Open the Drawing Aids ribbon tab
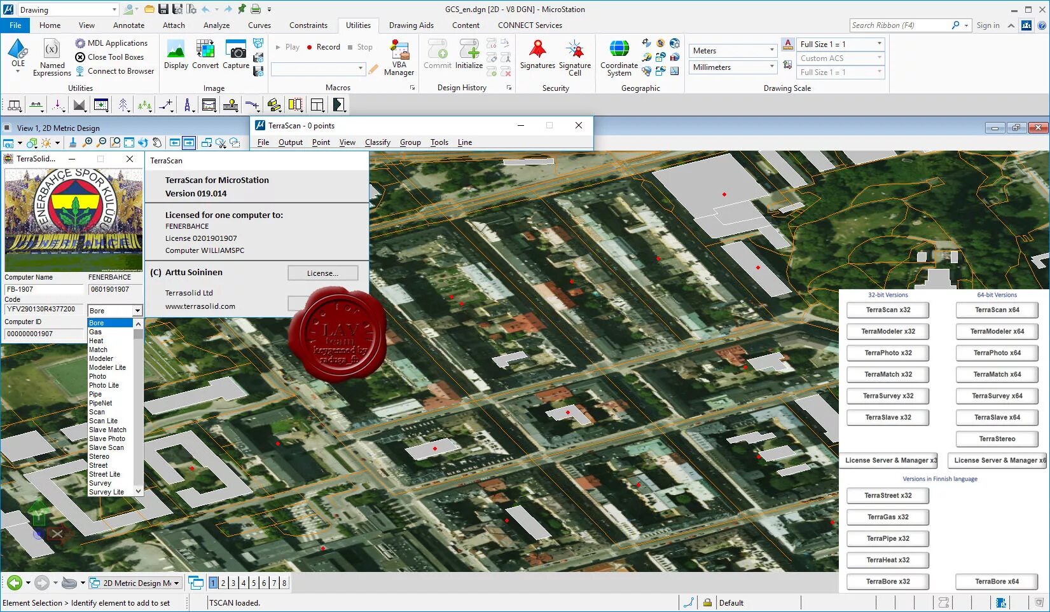Image resolution: width=1050 pixels, height=612 pixels. (411, 25)
